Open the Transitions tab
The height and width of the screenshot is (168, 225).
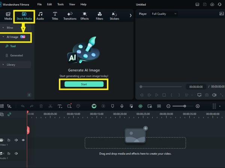coord(70,16)
